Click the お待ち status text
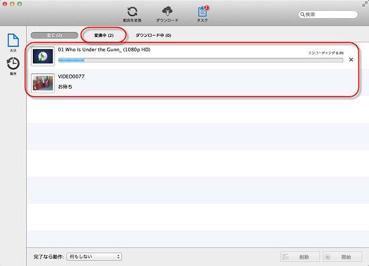This screenshot has height=266, width=369. [65, 87]
